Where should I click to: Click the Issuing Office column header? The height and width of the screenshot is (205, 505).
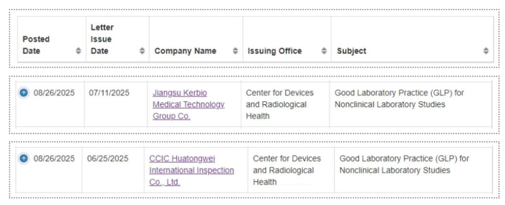274,51
